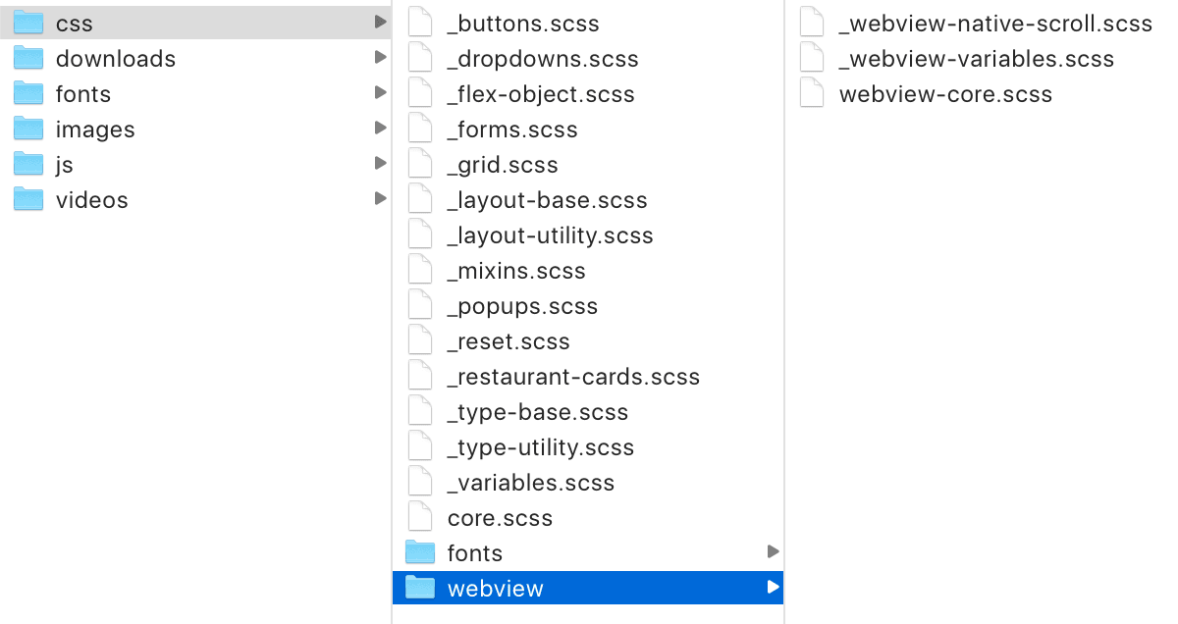Click the _webview-native-scroll.scss file icon
1178x624 pixels.
click(x=812, y=24)
